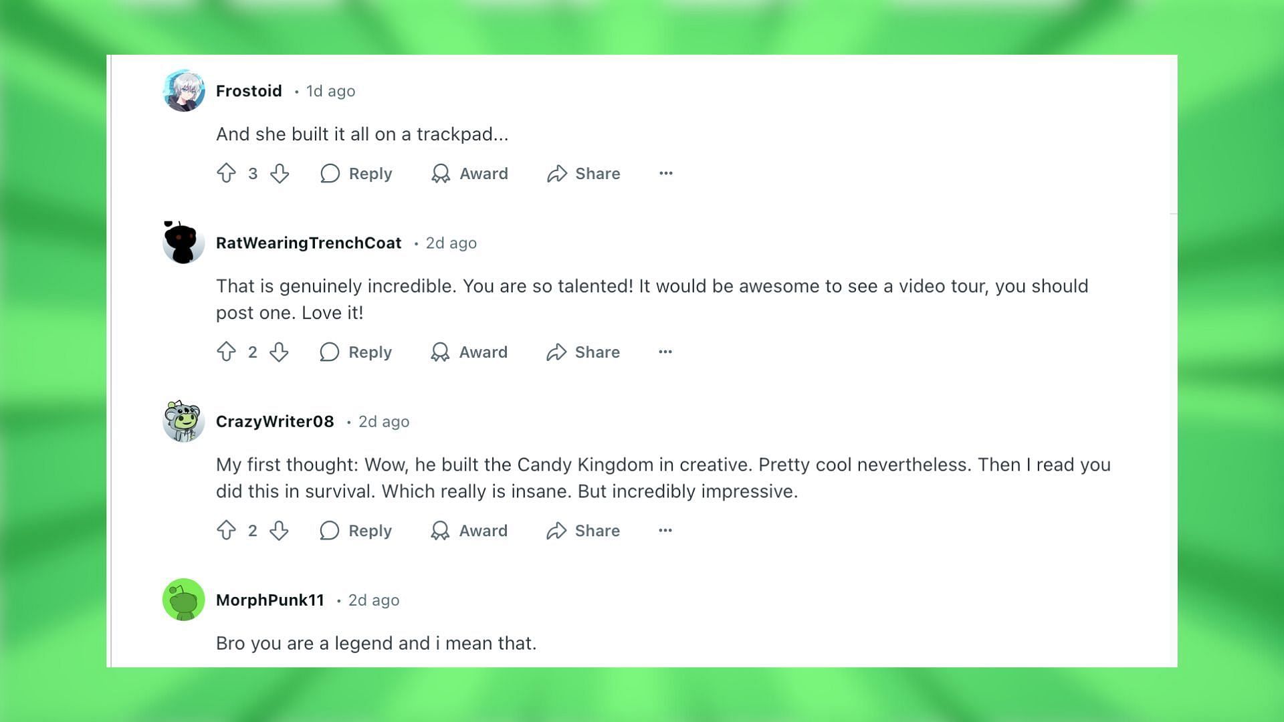The height and width of the screenshot is (722, 1284).
Task: Open more options for CrazyWriter08's comment
Action: (x=666, y=530)
